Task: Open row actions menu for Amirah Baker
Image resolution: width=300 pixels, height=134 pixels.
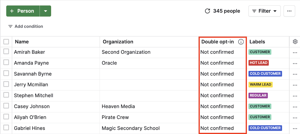Action: (295, 52)
